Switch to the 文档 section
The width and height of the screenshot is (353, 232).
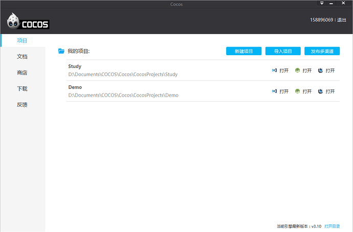point(23,57)
